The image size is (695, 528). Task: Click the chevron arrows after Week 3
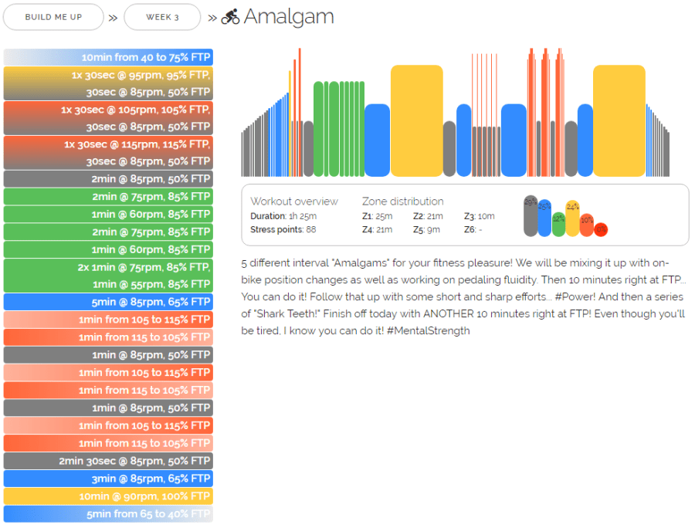pyautogui.click(x=212, y=17)
